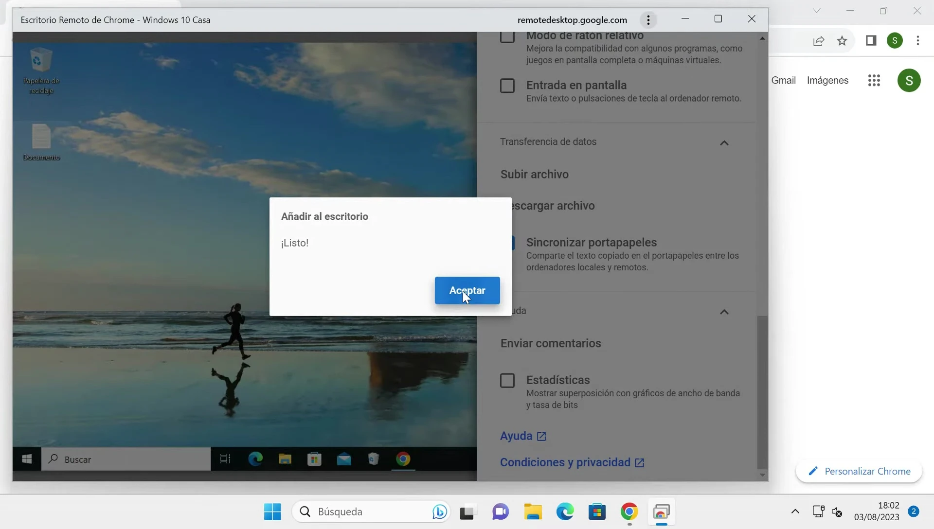The width and height of the screenshot is (934, 529).
Task: Open File Explorer on the local taskbar
Action: (533, 511)
